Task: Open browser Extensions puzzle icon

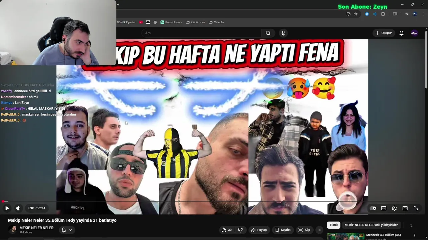Action: tap(383, 14)
